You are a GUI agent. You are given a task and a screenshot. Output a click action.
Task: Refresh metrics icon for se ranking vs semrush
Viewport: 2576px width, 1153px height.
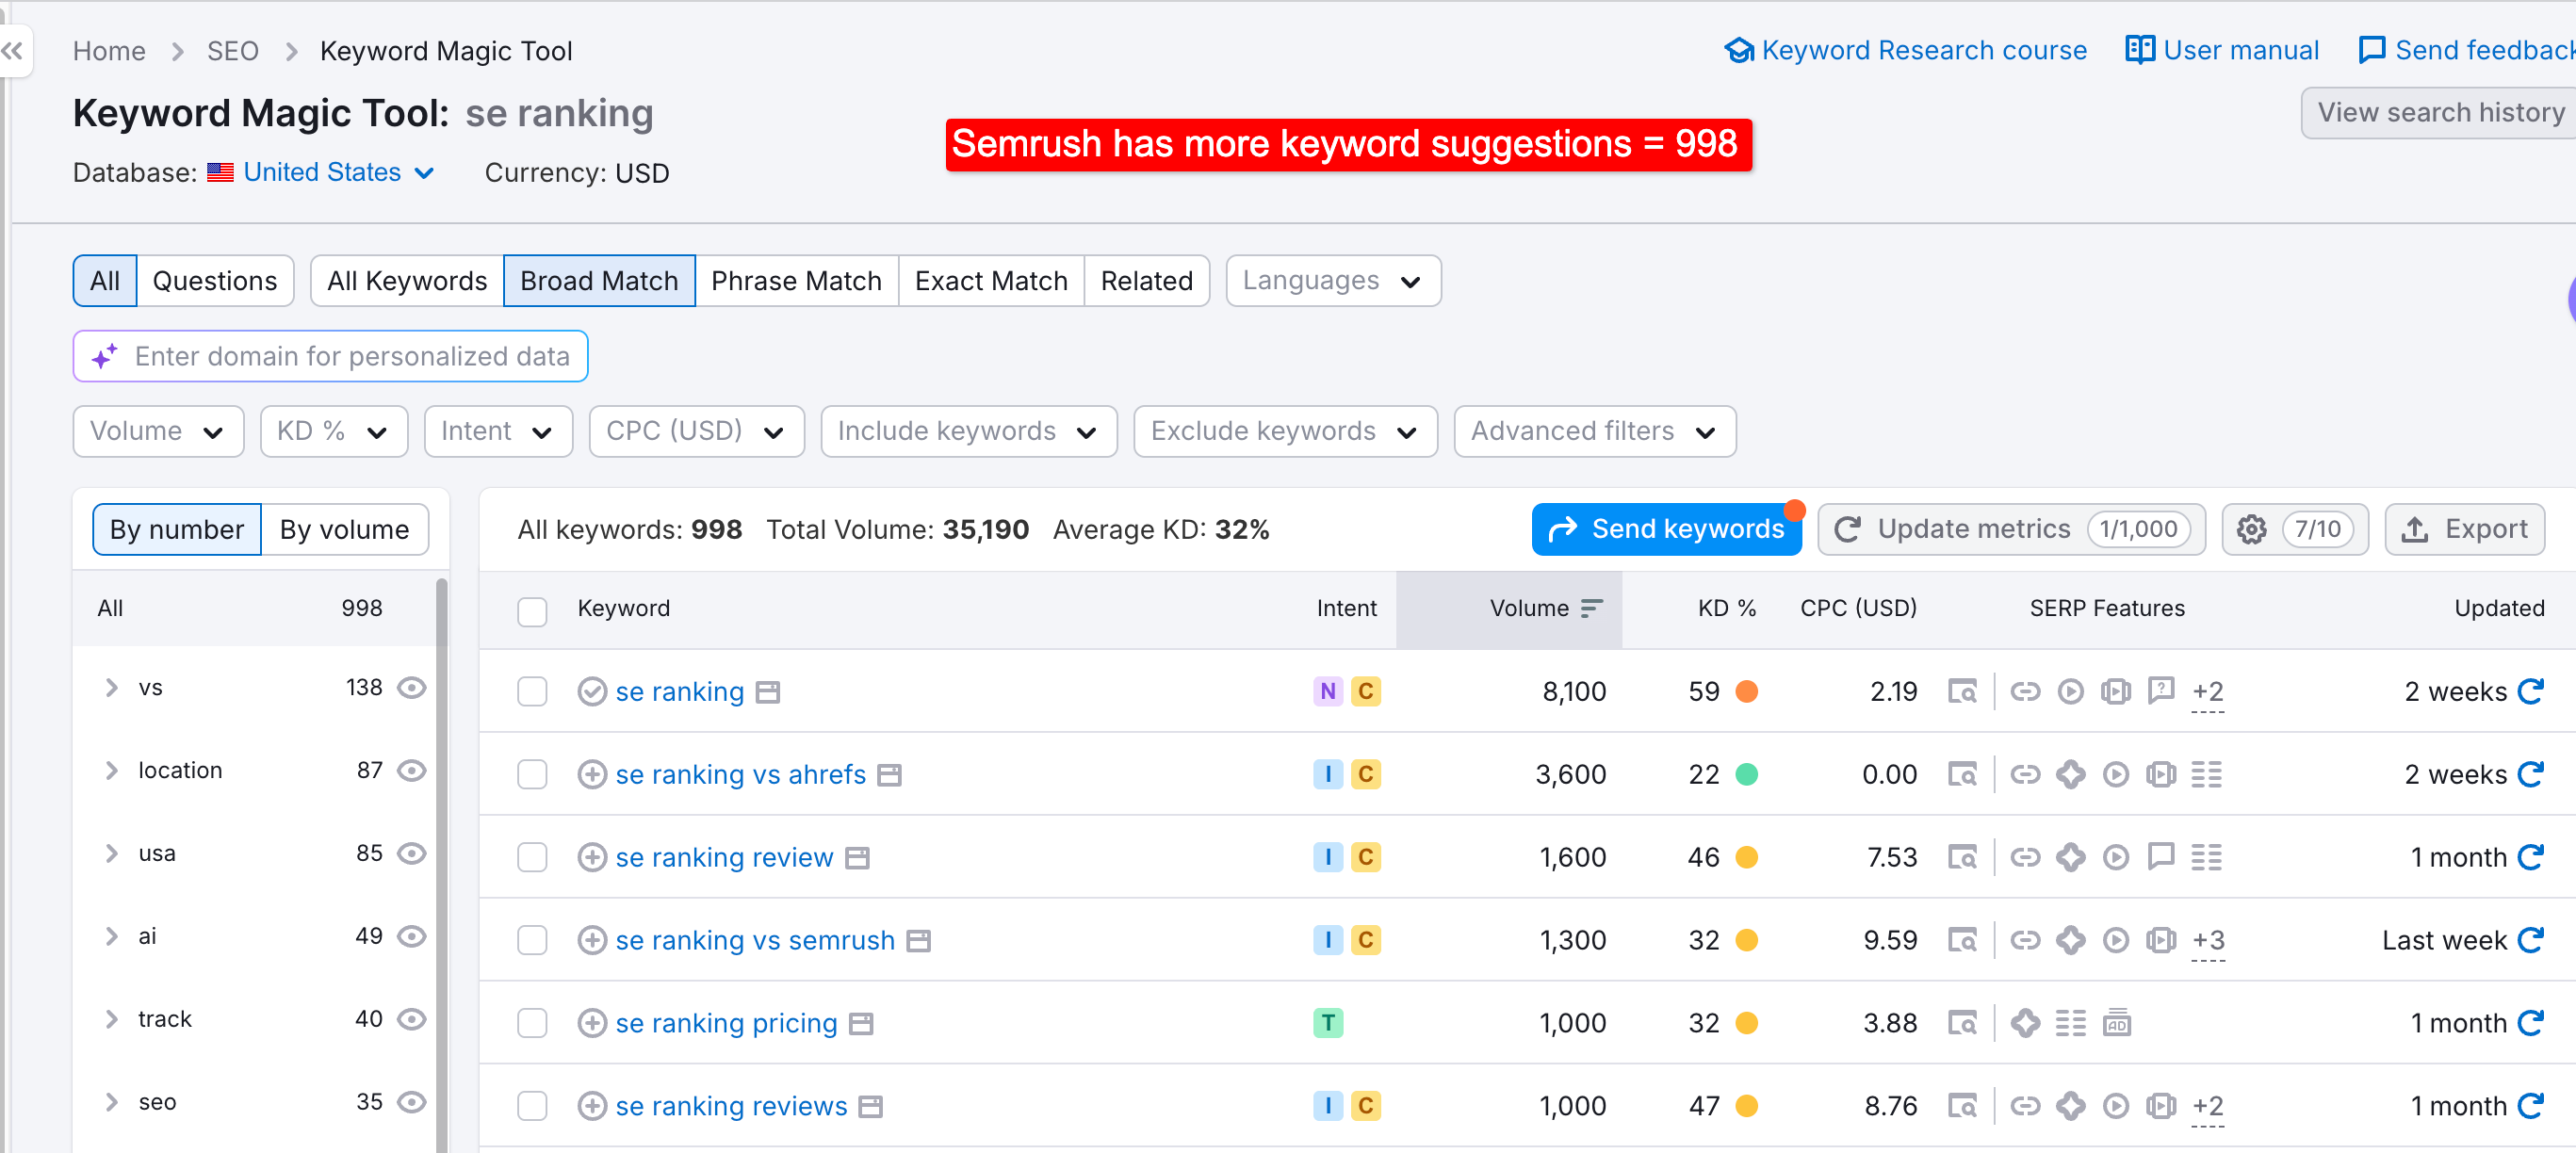[2530, 940]
